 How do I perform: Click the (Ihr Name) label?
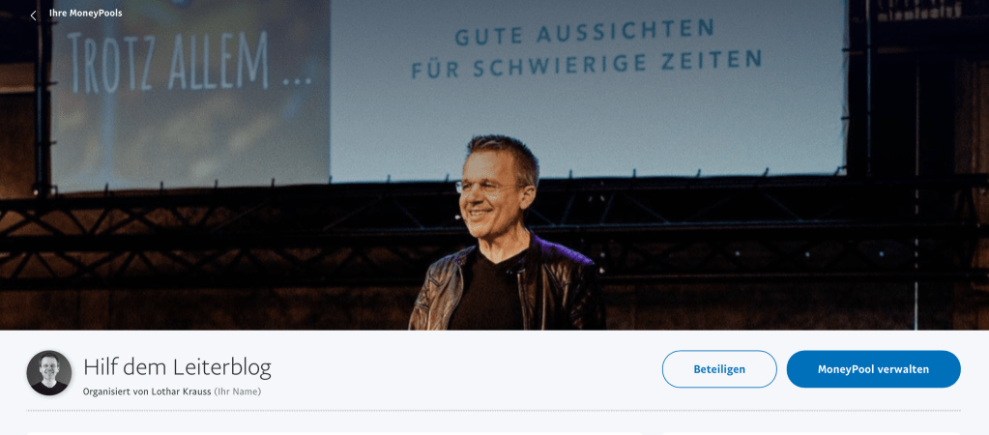(x=237, y=391)
